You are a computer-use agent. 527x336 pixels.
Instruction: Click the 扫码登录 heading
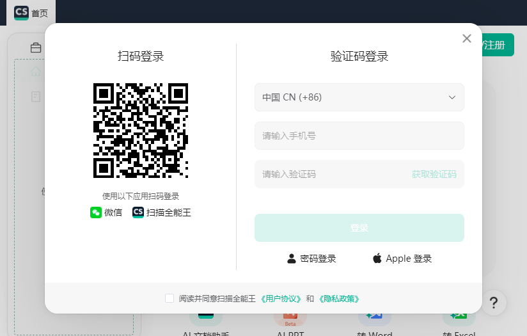(141, 56)
